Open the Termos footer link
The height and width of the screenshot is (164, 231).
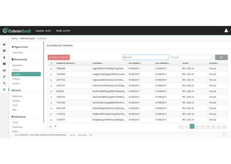[x=72, y=135]
